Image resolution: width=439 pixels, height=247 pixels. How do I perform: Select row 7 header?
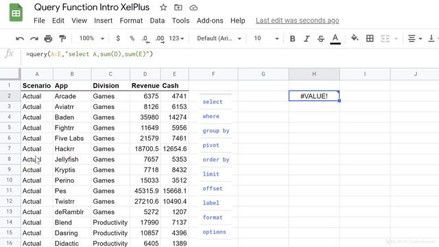click(9, 149)
